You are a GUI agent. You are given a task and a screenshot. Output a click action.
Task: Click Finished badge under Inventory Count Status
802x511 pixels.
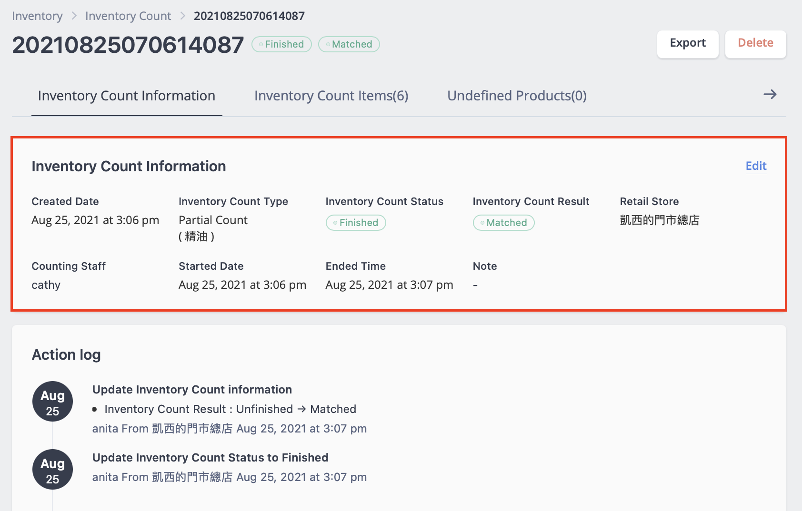click(x=356, y=223)
